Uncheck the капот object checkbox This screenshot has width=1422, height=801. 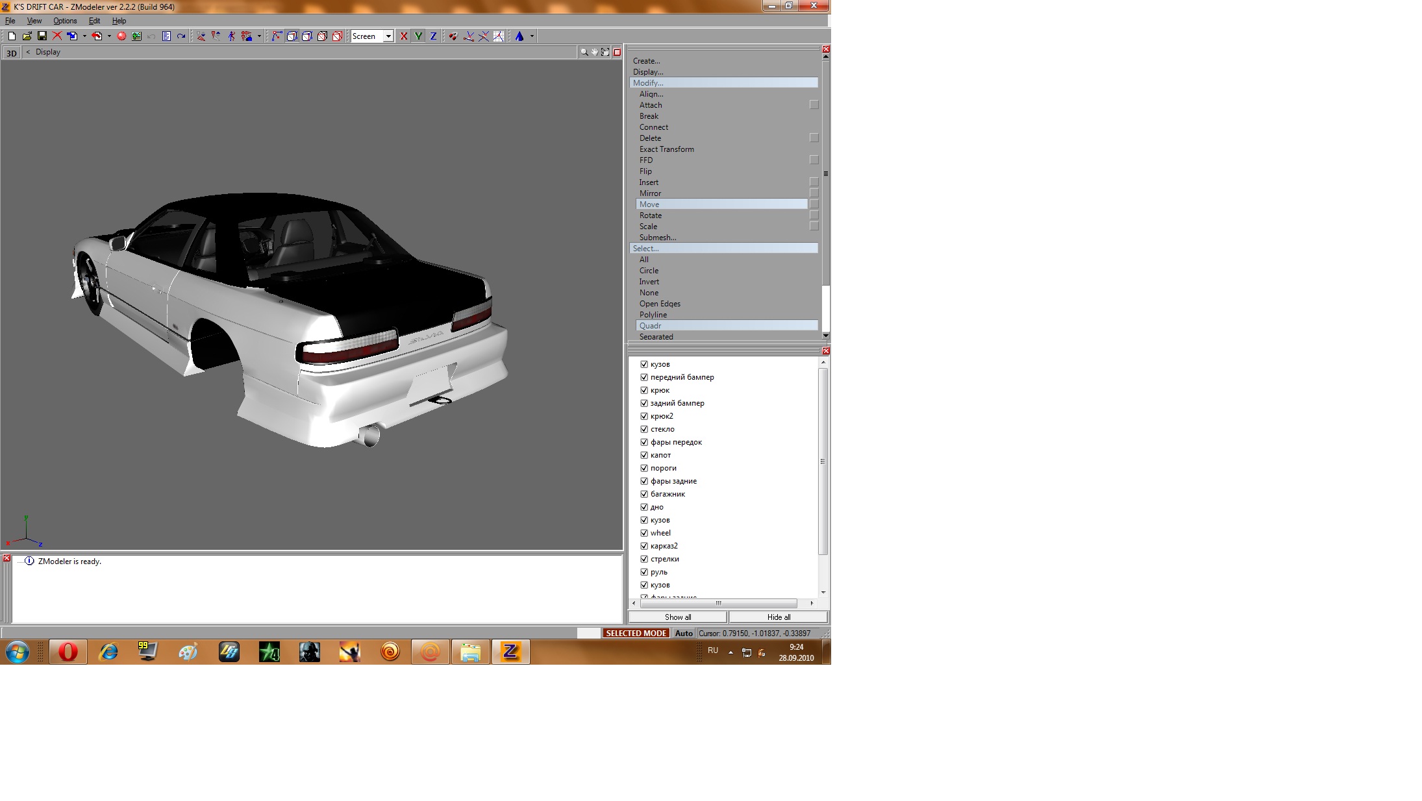[644, 455]
